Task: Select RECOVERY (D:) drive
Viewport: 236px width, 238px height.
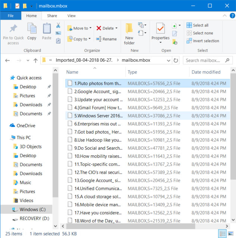Action: (31, 218)
